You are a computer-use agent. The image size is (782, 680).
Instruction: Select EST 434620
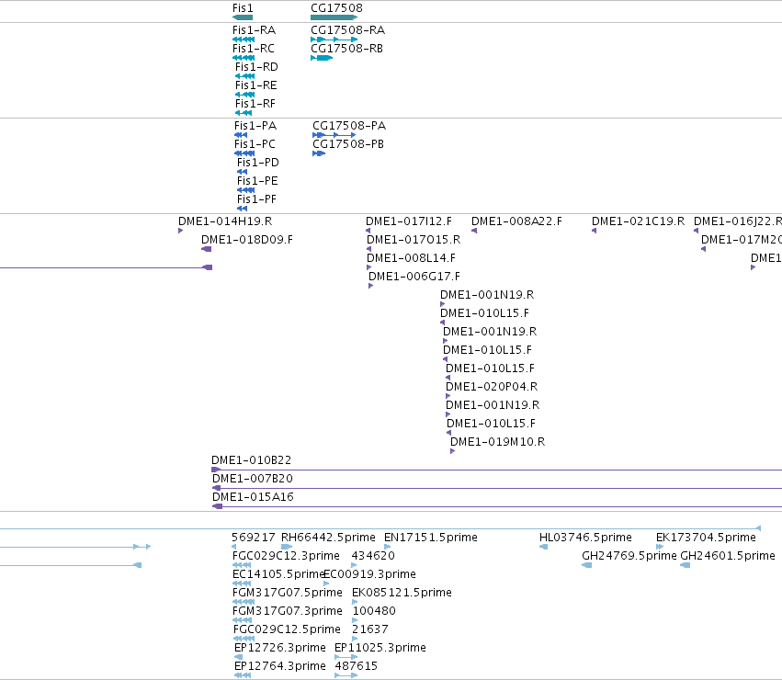pyautogui.click(x=373, y=556)
